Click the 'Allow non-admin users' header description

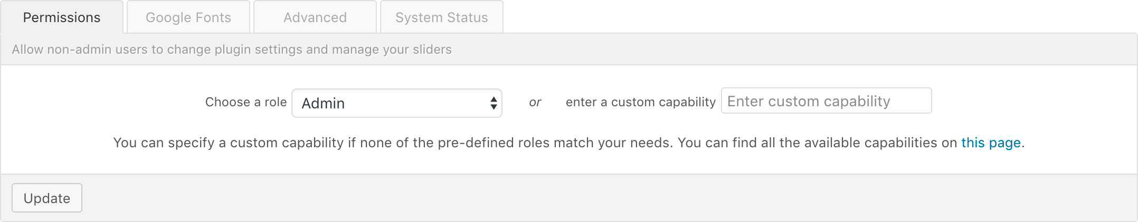click(x=232, y=49)
